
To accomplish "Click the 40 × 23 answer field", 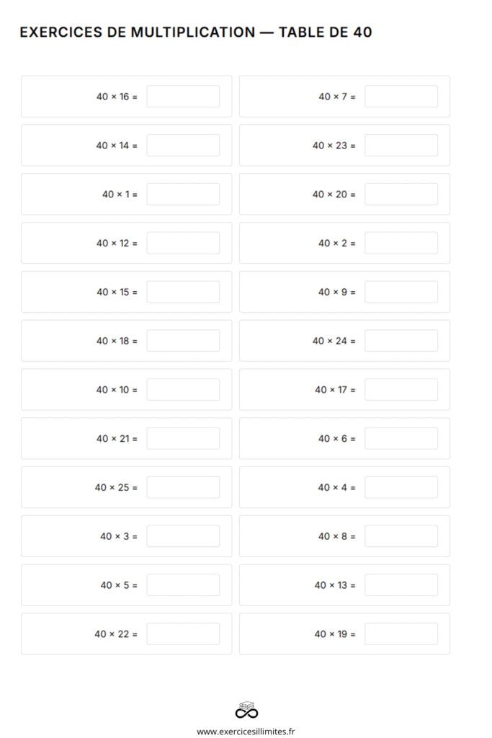I will (401, 146).
